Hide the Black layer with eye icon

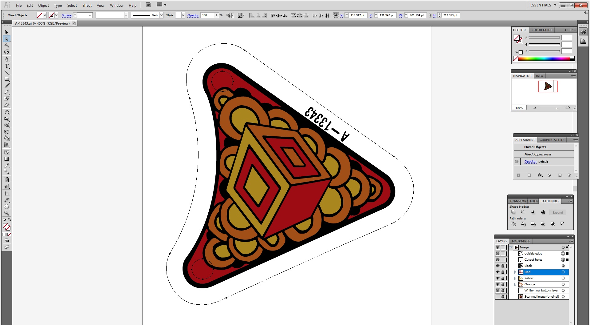pyautogui.click(x=498, y=266)
